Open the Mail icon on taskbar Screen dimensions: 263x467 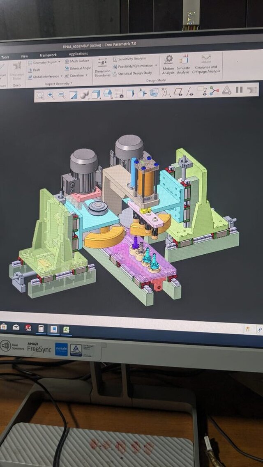(16, 327)
